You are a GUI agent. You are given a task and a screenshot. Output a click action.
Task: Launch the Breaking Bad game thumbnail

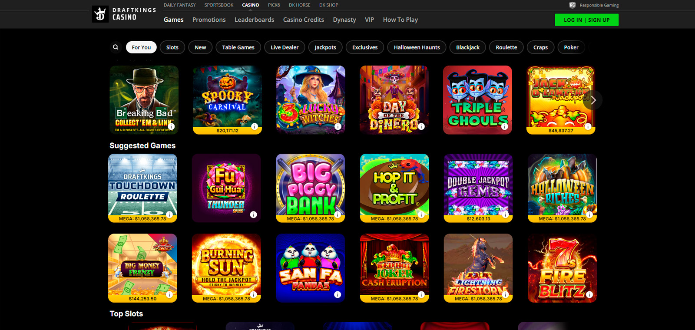[x=144, y=100]
